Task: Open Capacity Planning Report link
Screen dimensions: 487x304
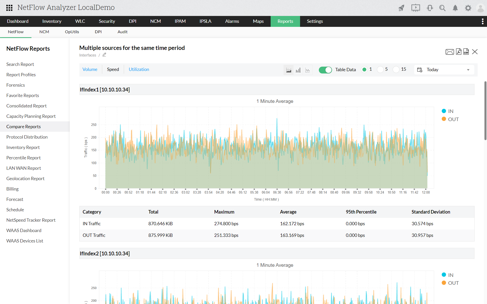Action: pos(31,116)
